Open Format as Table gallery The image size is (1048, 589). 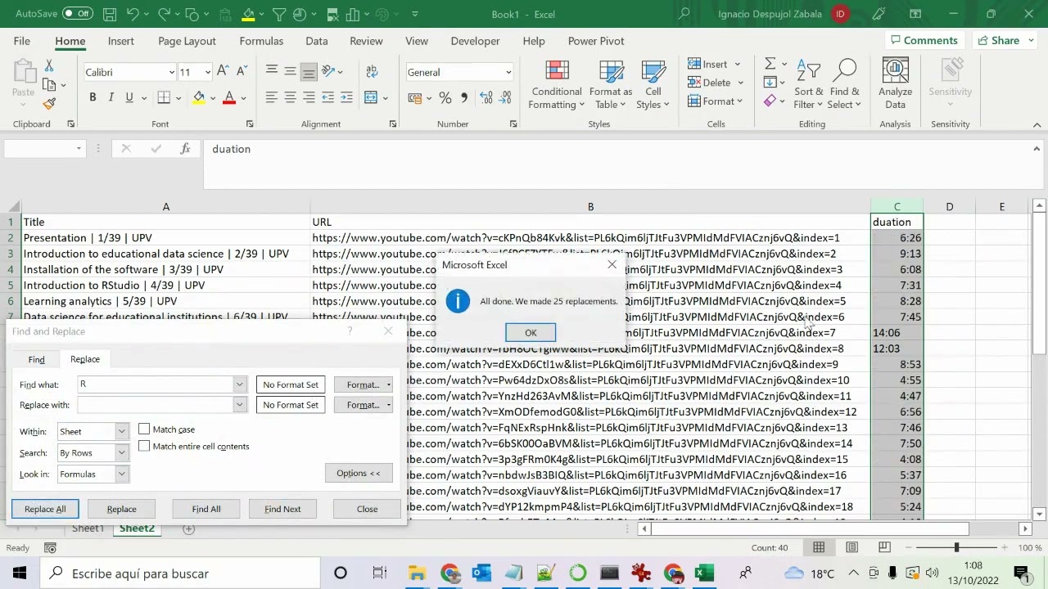coord(611,86)
